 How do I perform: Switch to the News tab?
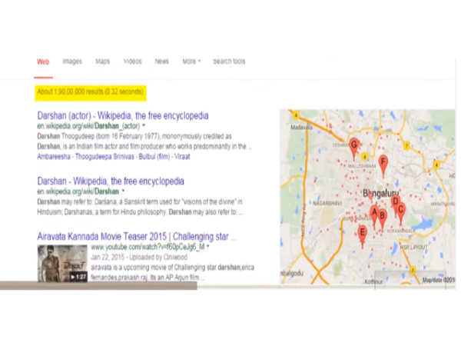[162, 62]
